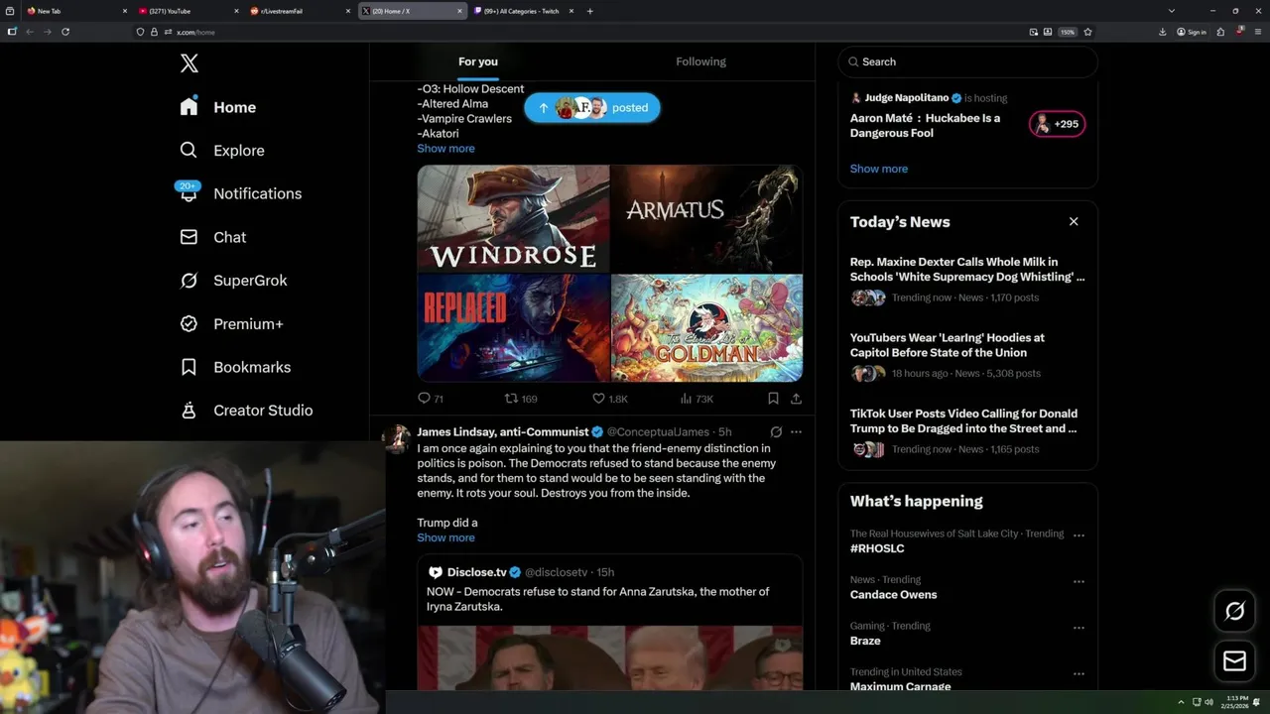Open Disclose.tv quoted post author
The width and height of the screenshot is (1270, 714).
click(x=476, y=572)
